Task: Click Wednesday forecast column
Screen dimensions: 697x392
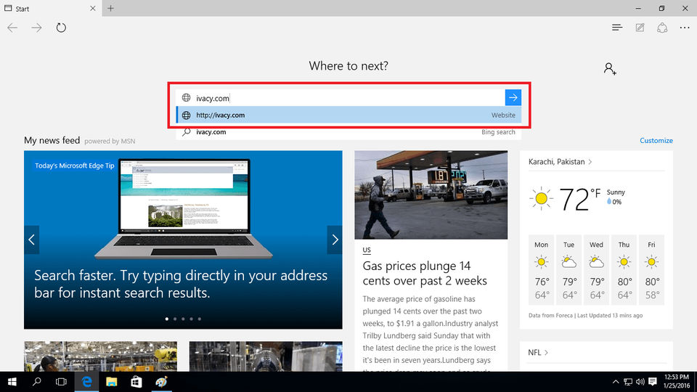Action: (x=596, y=269)
